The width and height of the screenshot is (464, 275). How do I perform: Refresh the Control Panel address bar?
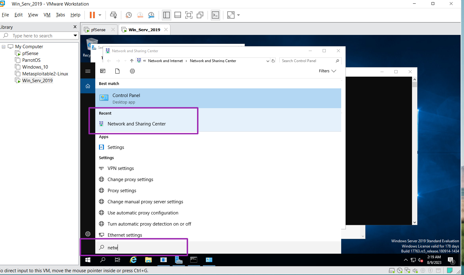(x=273, y=61)
